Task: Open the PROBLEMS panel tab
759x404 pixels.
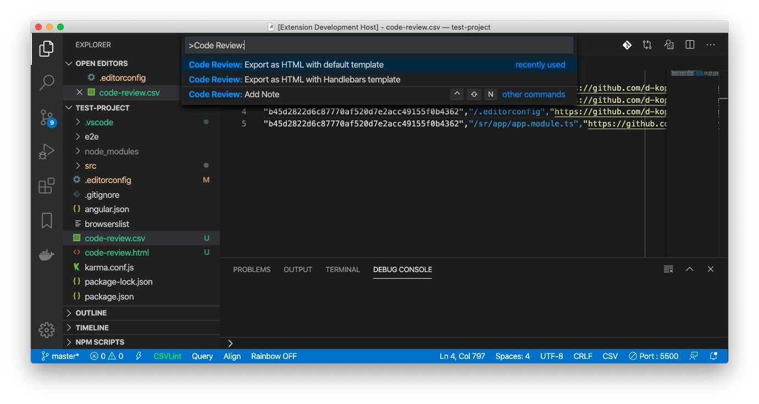Action: tap(252, 269)
